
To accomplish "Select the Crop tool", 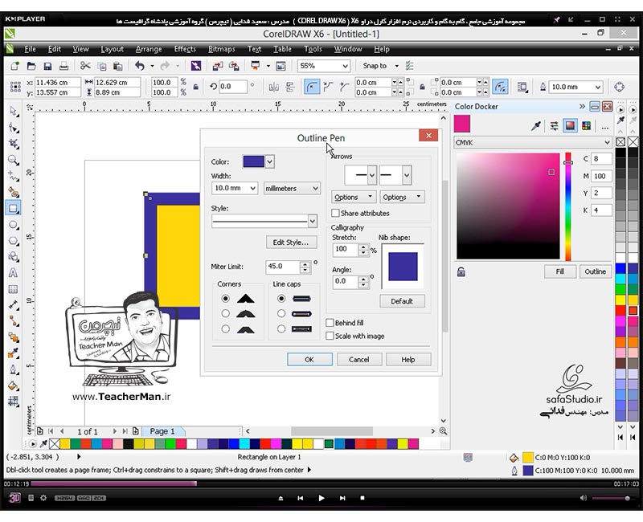I will (x=14, y=144).
